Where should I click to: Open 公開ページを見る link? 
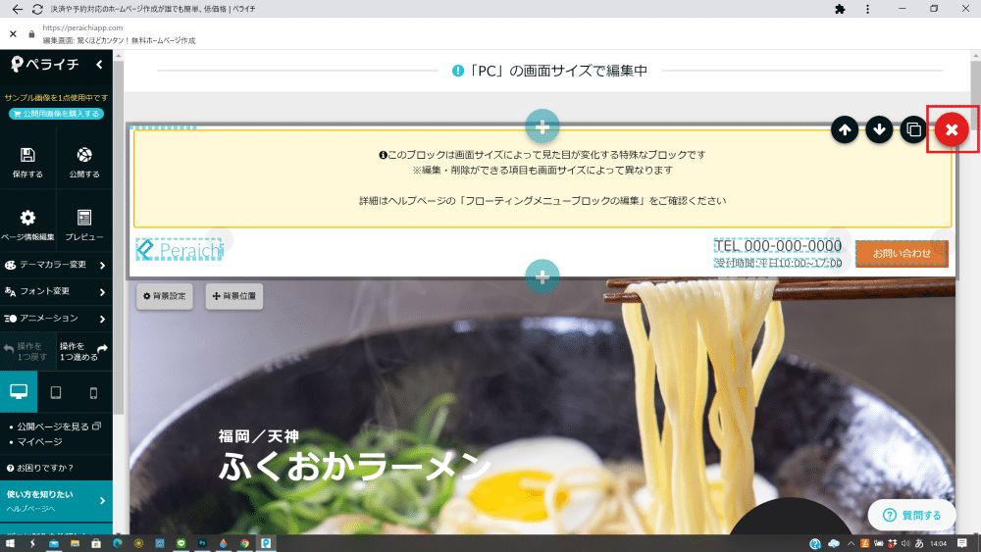(58, 427)
